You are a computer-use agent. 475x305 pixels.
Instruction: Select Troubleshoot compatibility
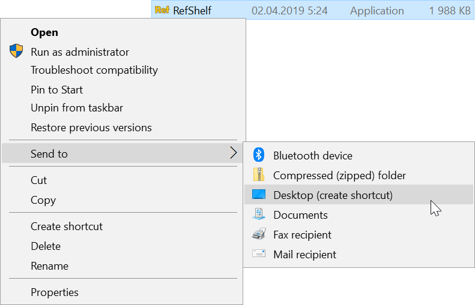pyautogui.click(x=94, y=70)
